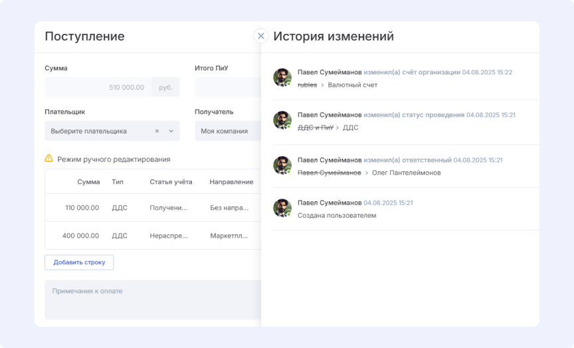Select the 110 000.00 amount cell
This screenshot has height=348, width=574.
click(82, 208)
